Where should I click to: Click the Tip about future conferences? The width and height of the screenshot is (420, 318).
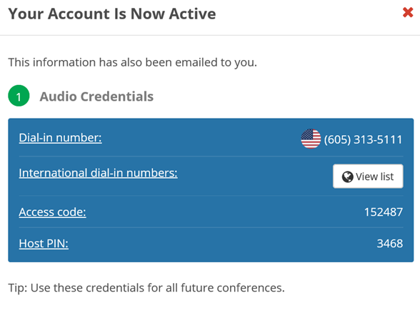tap(146, 288)
